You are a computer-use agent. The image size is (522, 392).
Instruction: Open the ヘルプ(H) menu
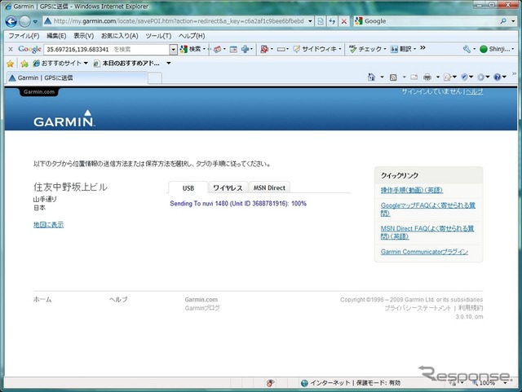click(192, 36)
